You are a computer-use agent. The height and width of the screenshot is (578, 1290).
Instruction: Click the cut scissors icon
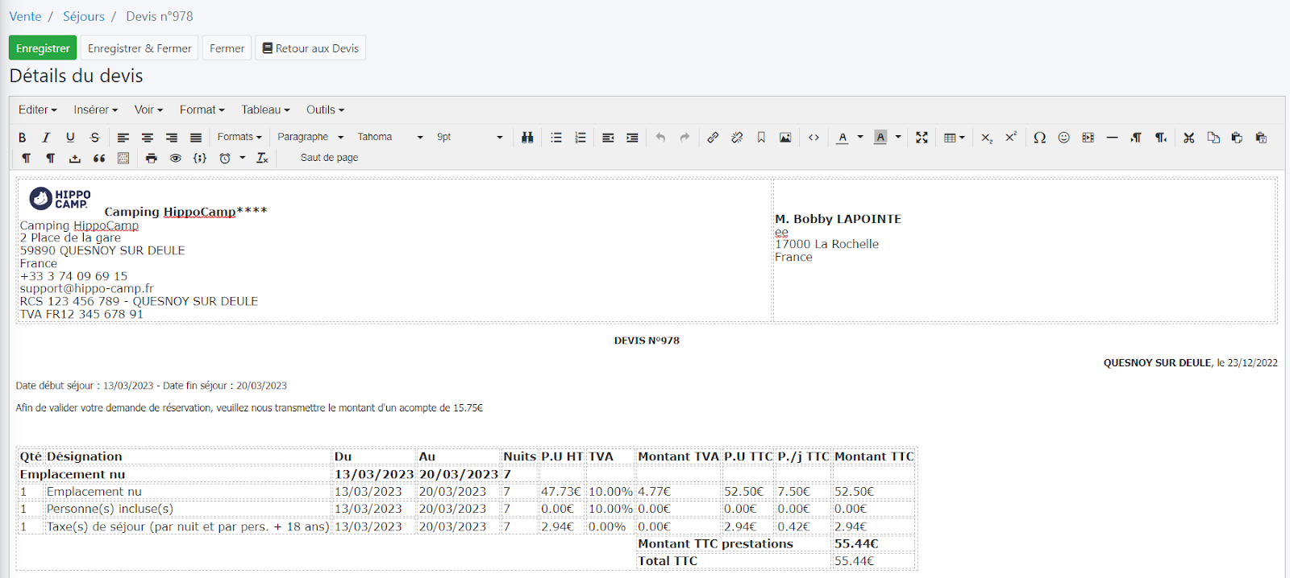point(1188,138)
